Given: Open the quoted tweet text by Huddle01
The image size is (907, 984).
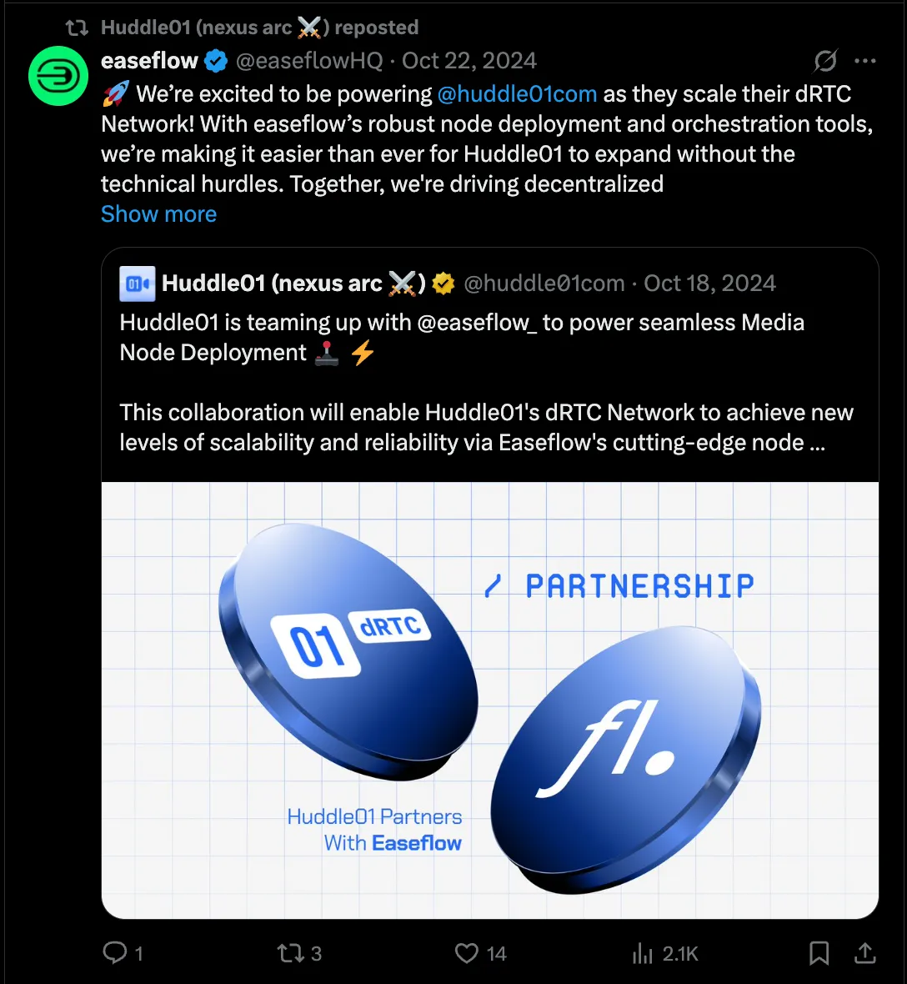Looking at the screenshot, I should tap(486, 382).
